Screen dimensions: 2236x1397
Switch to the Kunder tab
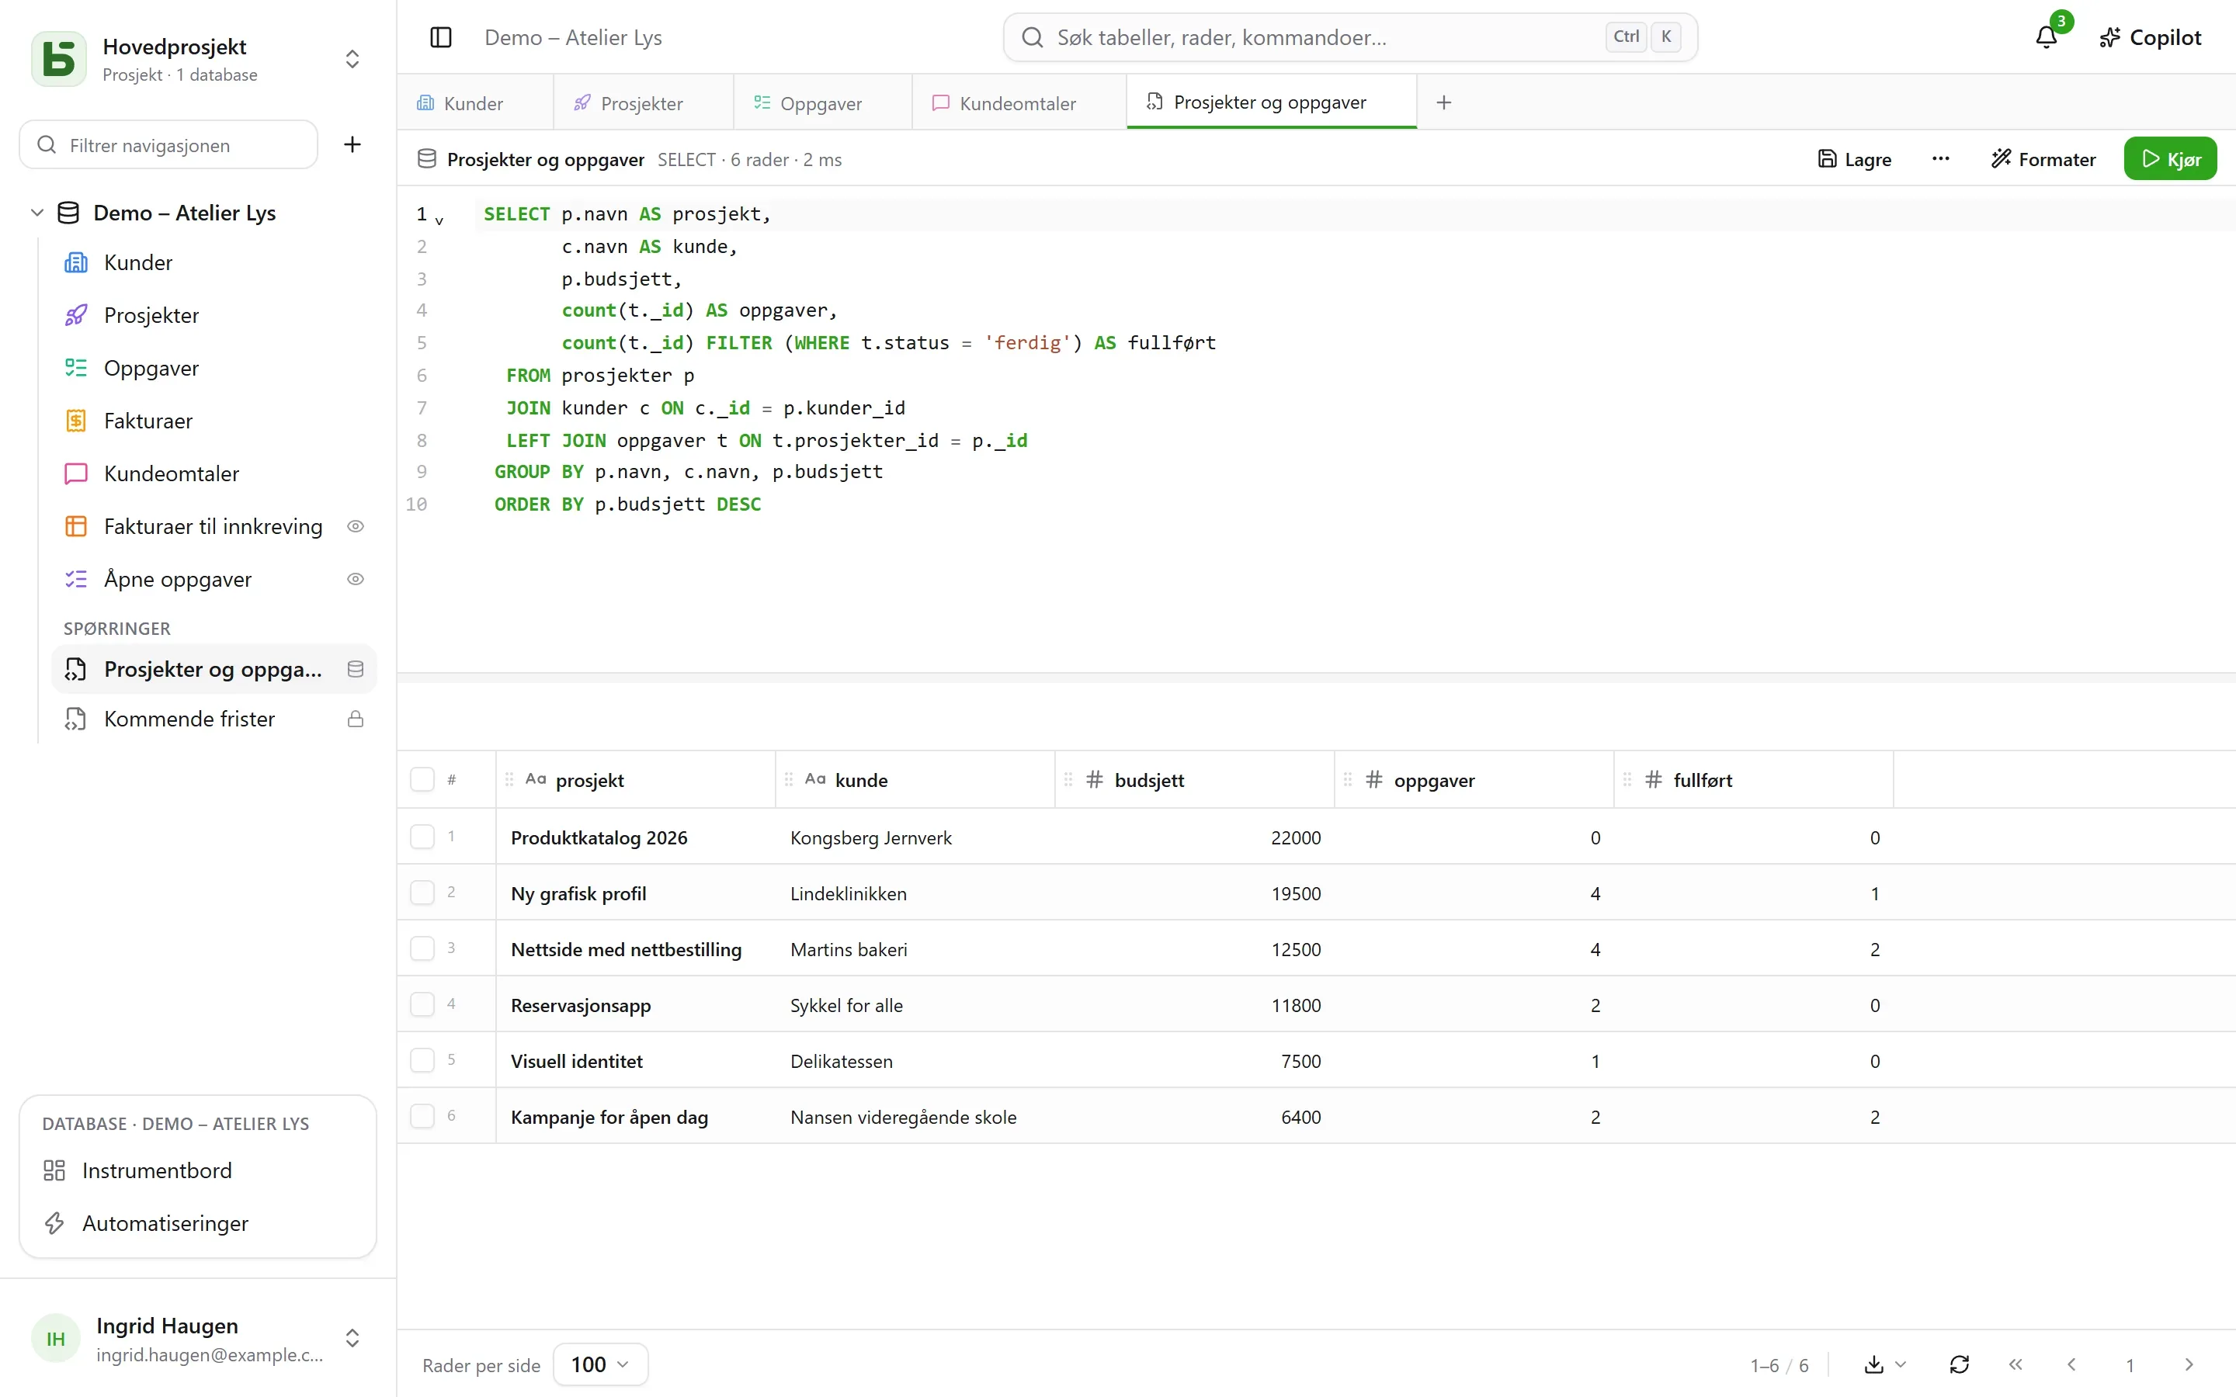click(x=474, y=102)
